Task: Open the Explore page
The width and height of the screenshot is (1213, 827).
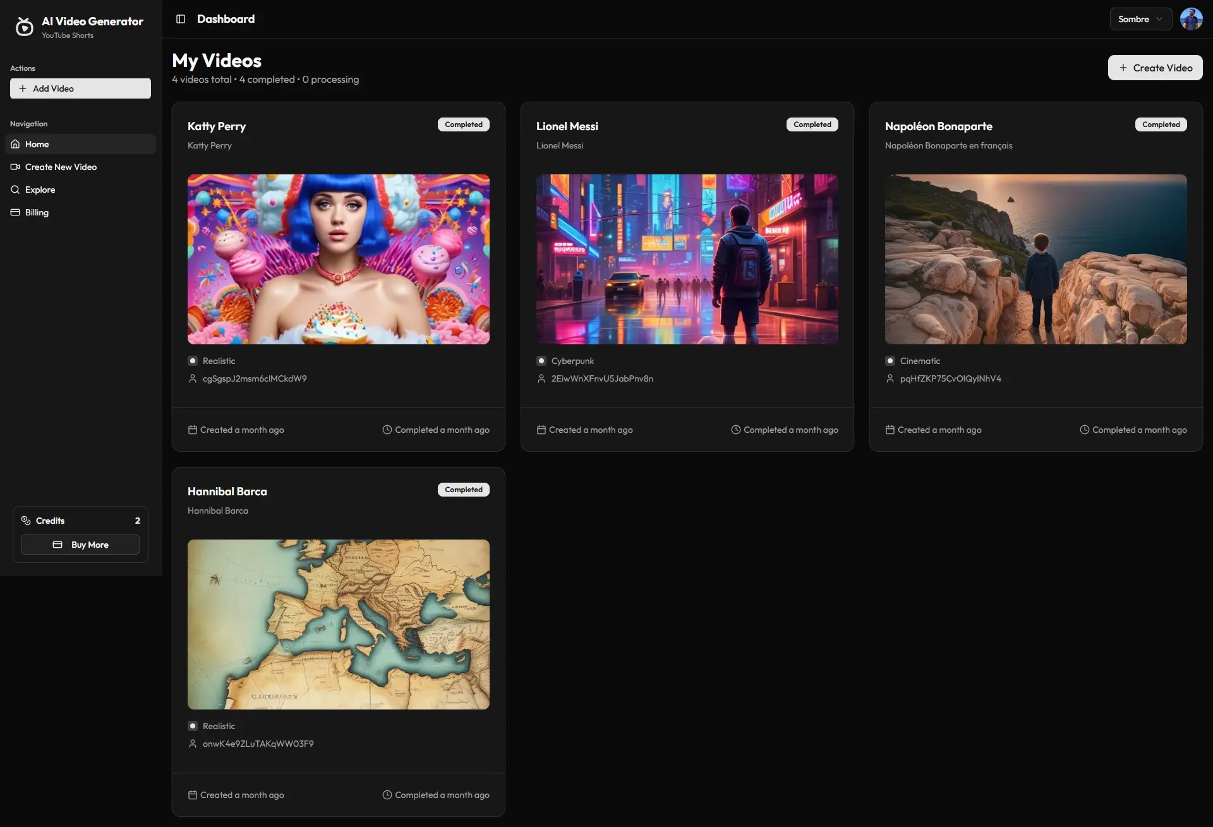Action: [80, 190]
